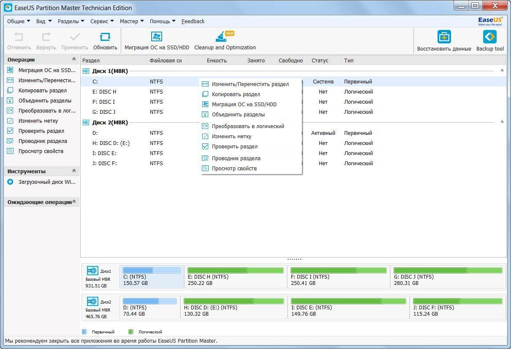Select the E: DISC H partition row

tap(294, 91)
